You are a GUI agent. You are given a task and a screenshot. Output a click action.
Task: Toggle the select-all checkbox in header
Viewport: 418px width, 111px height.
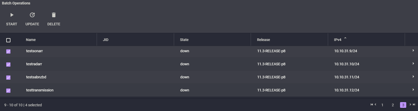point(8,40)
